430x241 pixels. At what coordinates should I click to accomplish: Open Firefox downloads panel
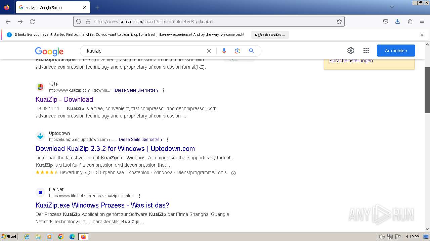[398, 21]
